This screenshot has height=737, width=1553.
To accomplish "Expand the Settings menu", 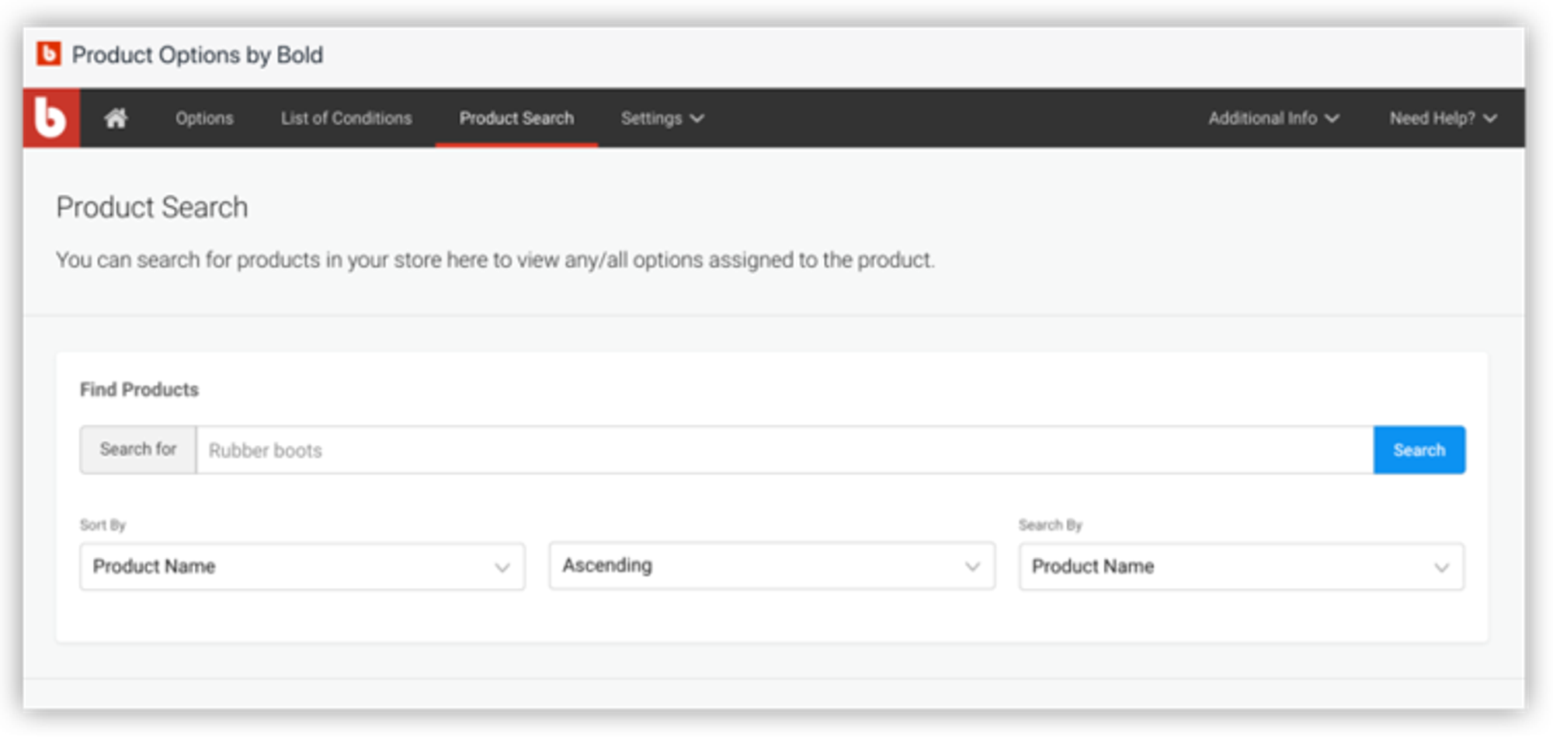I will [x=651, y=118].
